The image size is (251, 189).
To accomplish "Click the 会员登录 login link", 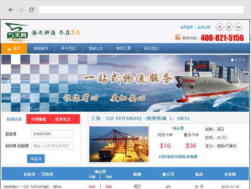I will coord(187,27).
